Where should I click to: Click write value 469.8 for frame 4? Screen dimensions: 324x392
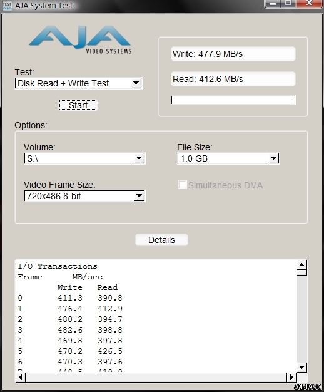(x=70, y=341)
